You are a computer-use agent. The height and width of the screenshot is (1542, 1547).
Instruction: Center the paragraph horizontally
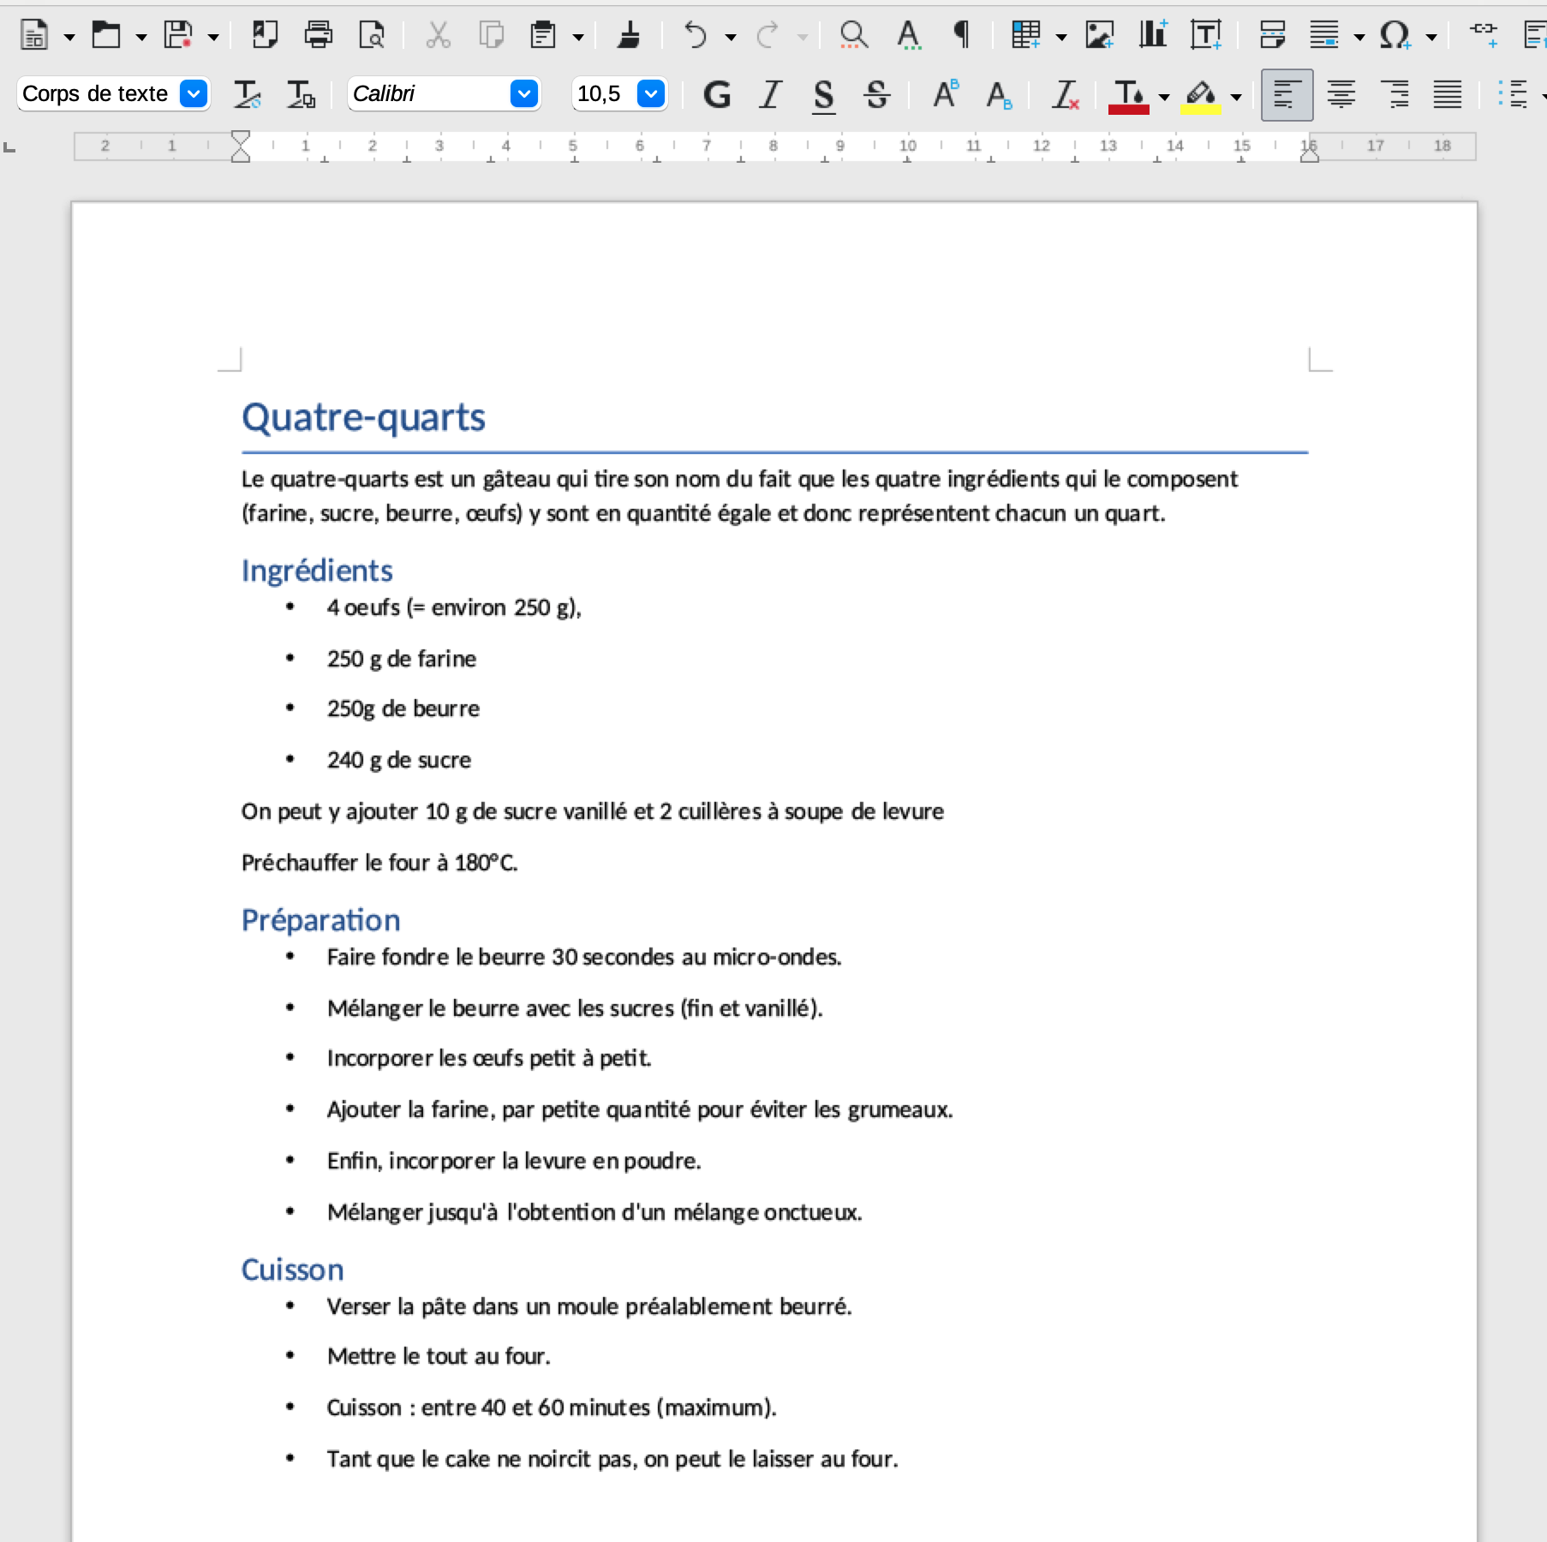coord(1341,94)
